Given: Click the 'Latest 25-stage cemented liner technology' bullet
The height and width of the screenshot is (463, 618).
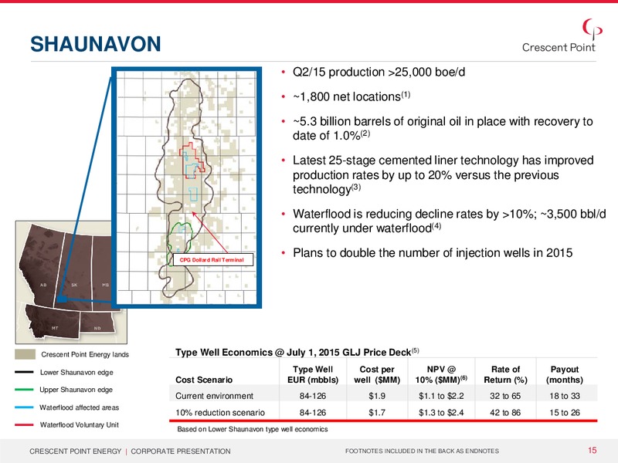Looking at the screenshot, I should [x=443, y=175].
